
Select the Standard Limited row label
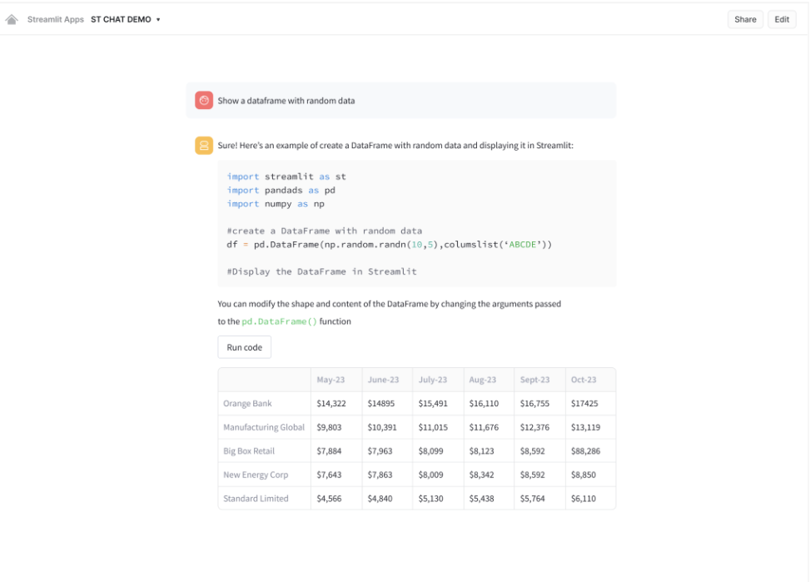pos(265,498)
